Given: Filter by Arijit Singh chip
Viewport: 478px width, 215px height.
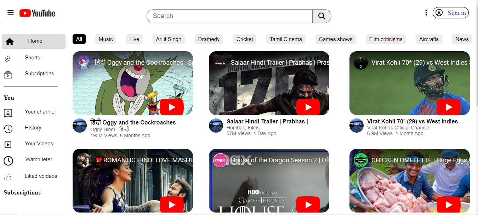Looking at the screenshot, I should pos(169,39).
